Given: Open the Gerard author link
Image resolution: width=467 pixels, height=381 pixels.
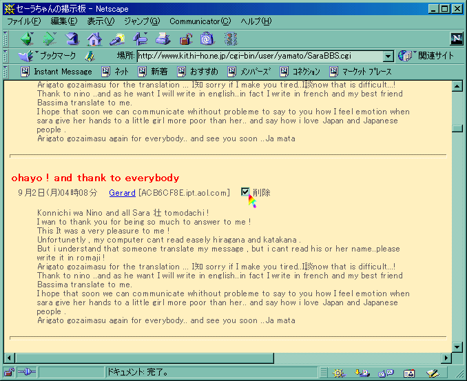Looking at the screenshot, I should (x=122, y=193).
